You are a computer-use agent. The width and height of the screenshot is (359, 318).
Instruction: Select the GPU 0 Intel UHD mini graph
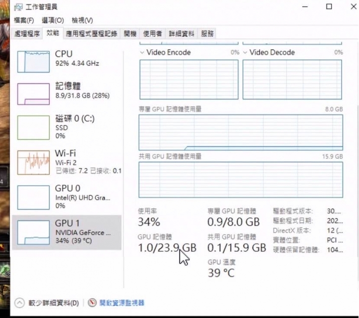(33, 198)
